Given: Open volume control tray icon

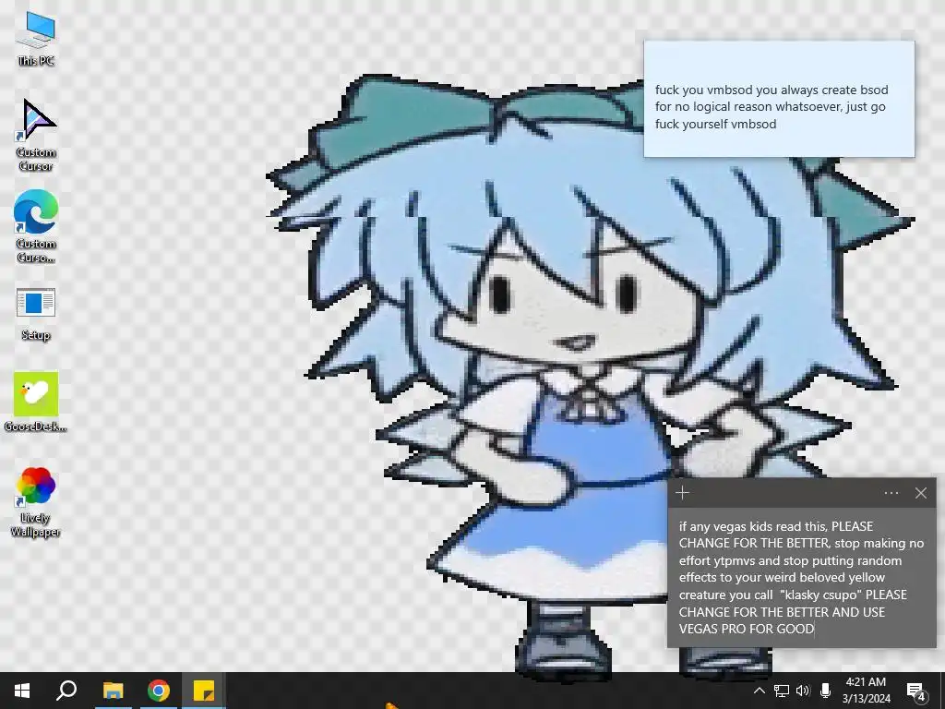Looking at the screenshot, I should [x=803, y=691].
